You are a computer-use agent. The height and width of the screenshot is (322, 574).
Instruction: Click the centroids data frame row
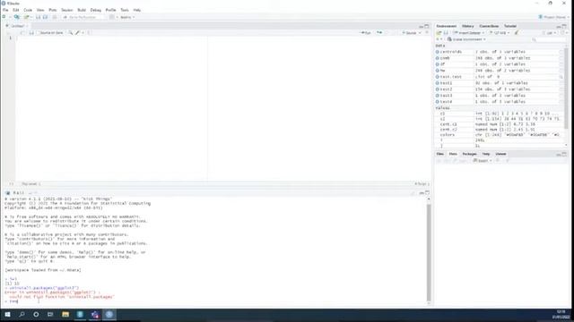coord(499,52)
